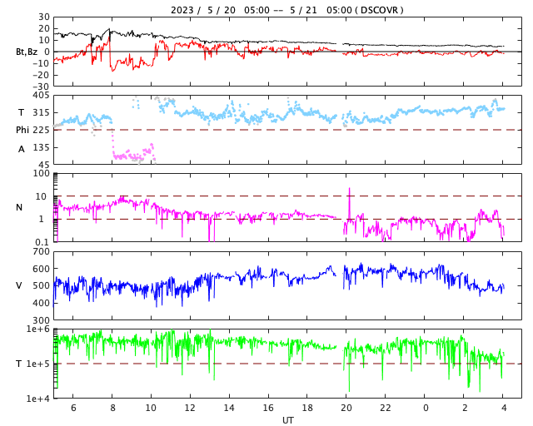Select the 500 tick on velocity panel
The height and width of the screenshot is (426, 533).
coord(41,285)
